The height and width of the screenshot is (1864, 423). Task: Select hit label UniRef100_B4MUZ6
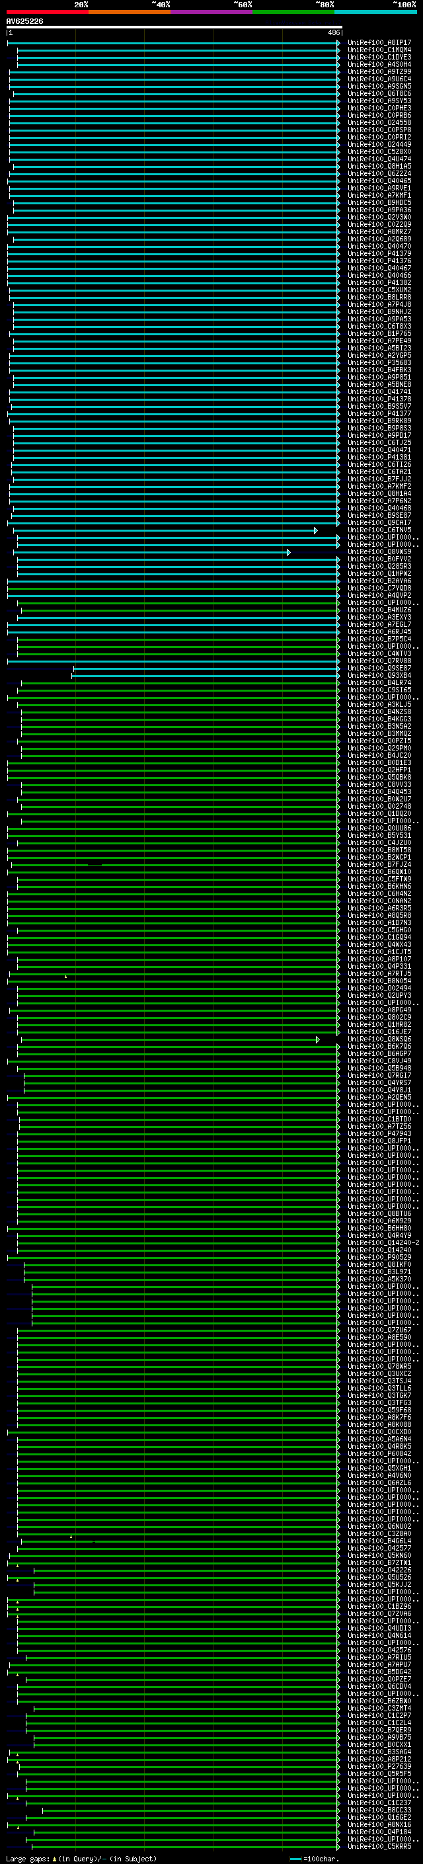[379, 610]
